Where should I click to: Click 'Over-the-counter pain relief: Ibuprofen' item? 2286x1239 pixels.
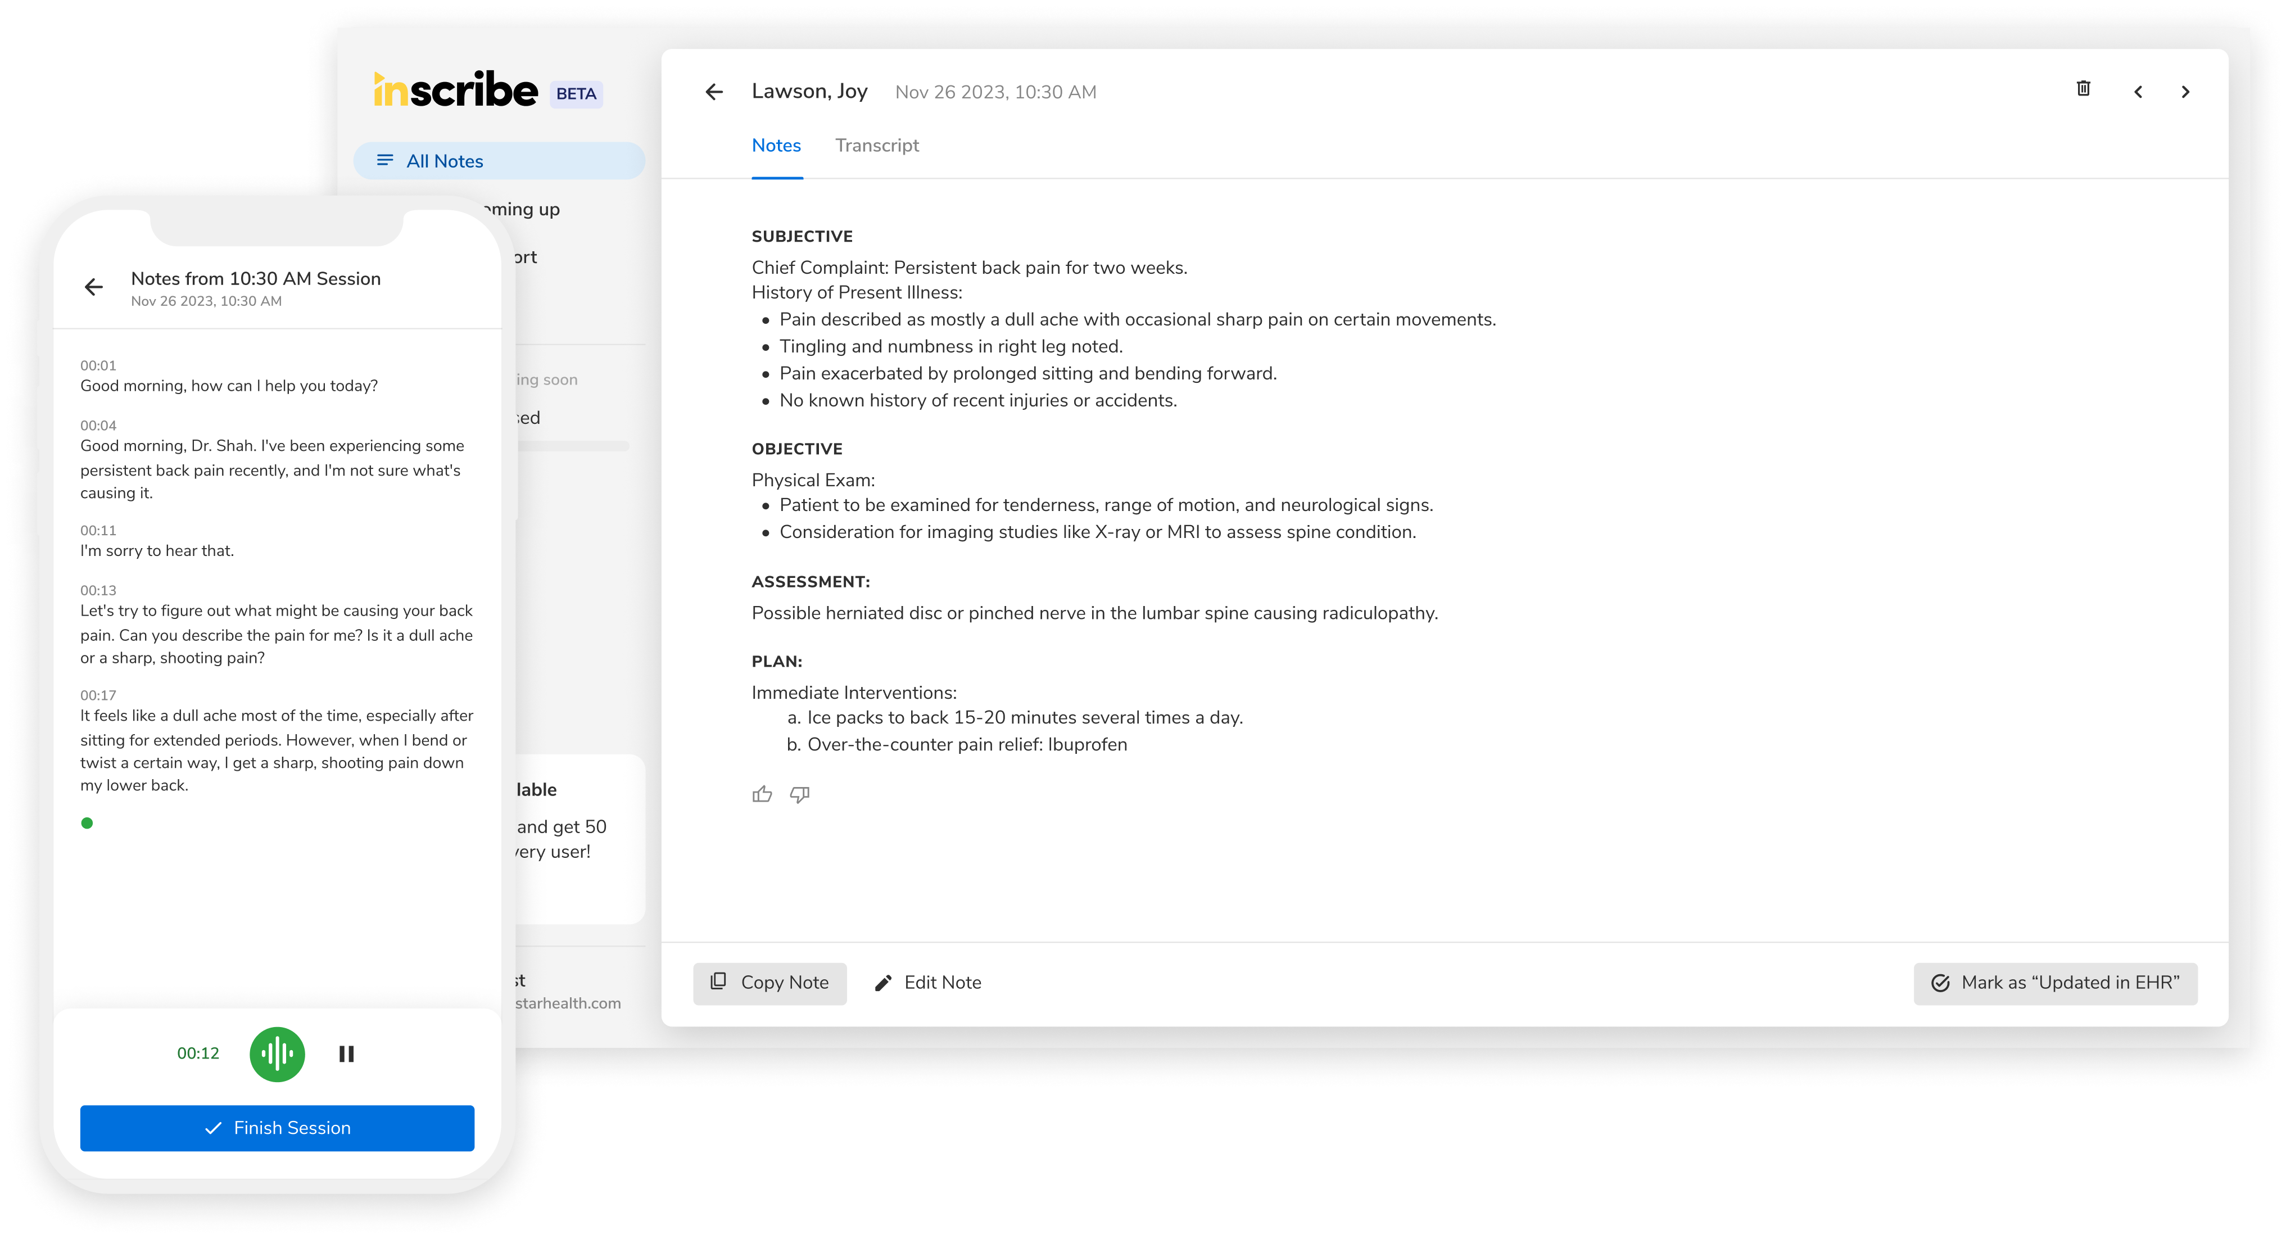pos(967,745)
